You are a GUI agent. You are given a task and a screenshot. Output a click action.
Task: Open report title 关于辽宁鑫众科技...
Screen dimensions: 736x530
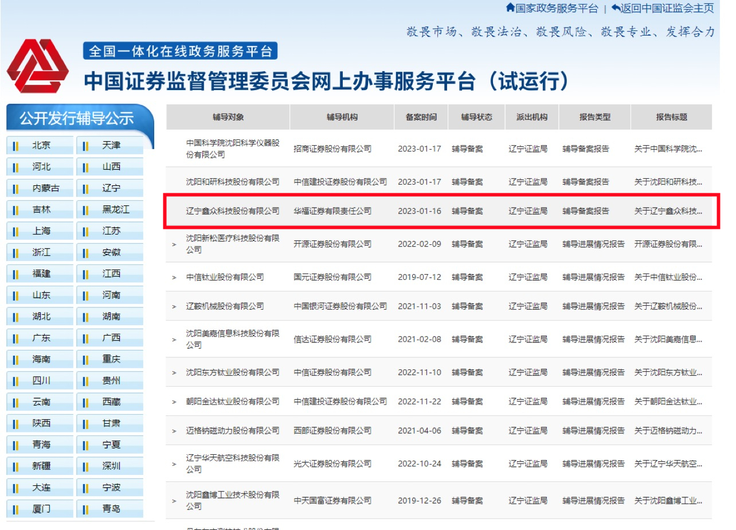[x=668, y=211]
